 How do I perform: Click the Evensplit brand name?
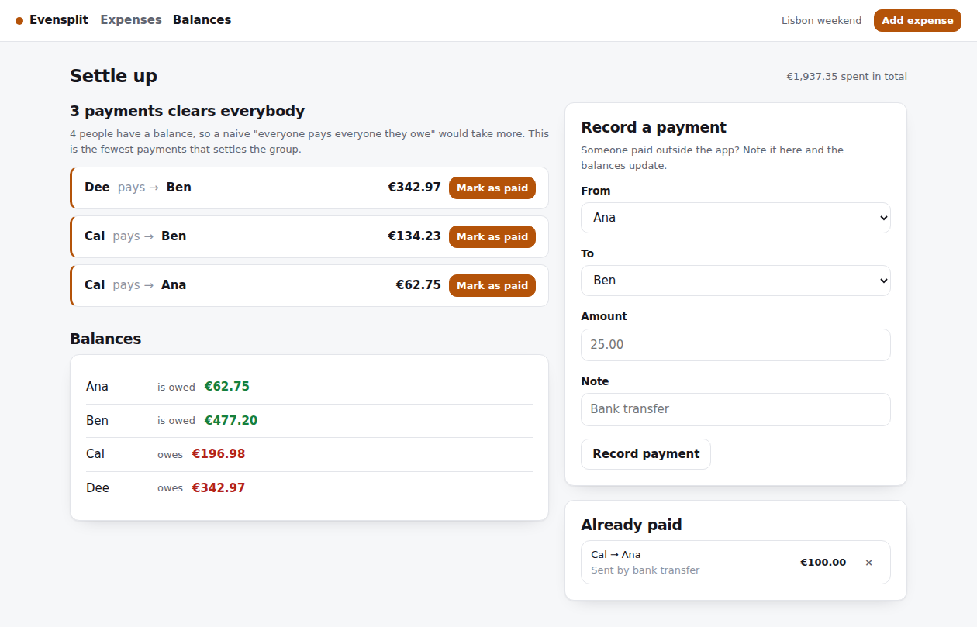point(59,20)
